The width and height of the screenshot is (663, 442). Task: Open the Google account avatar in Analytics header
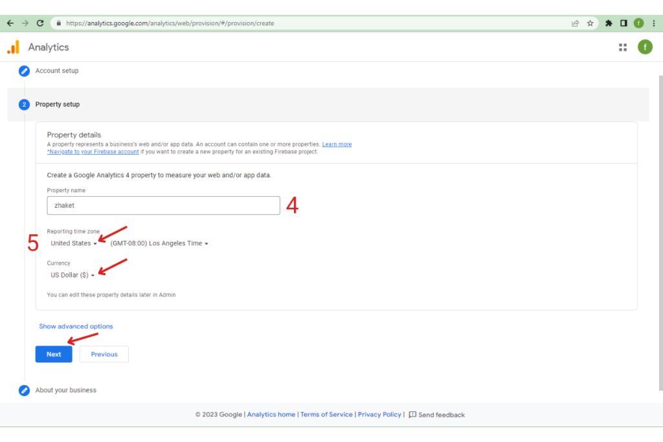(x=645, y=47)
